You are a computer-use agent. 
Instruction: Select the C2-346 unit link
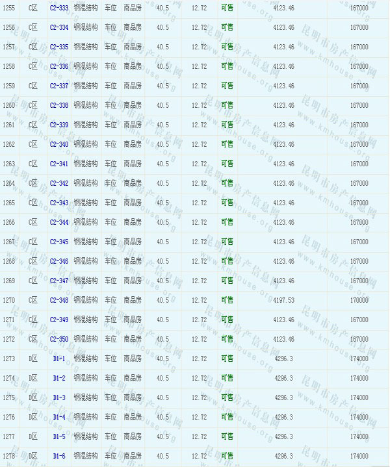(x=58, y=261)
